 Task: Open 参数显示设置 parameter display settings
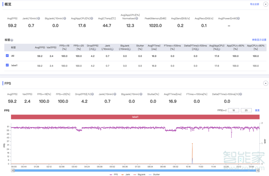[x=259, y=40]
